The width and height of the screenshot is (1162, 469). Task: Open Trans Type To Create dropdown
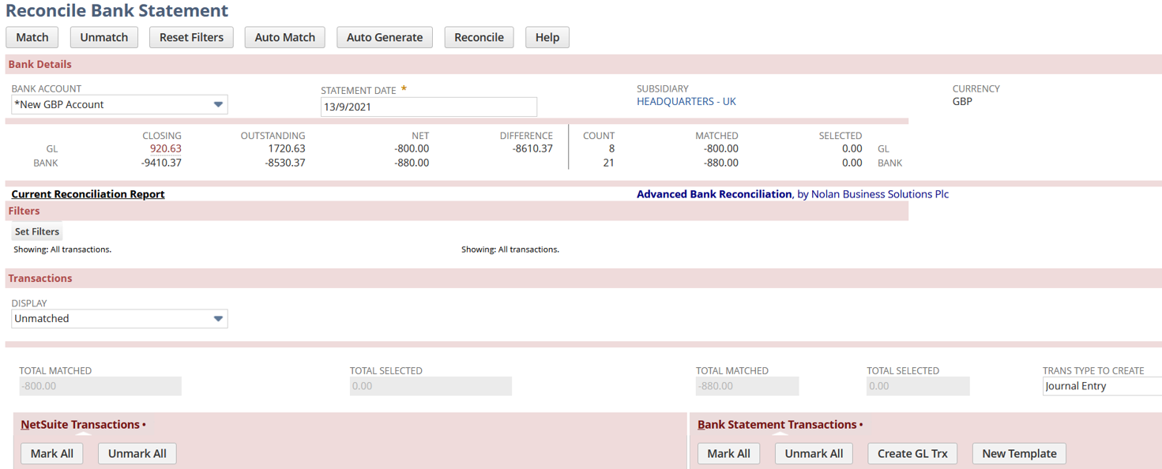tap(1101, 386)
